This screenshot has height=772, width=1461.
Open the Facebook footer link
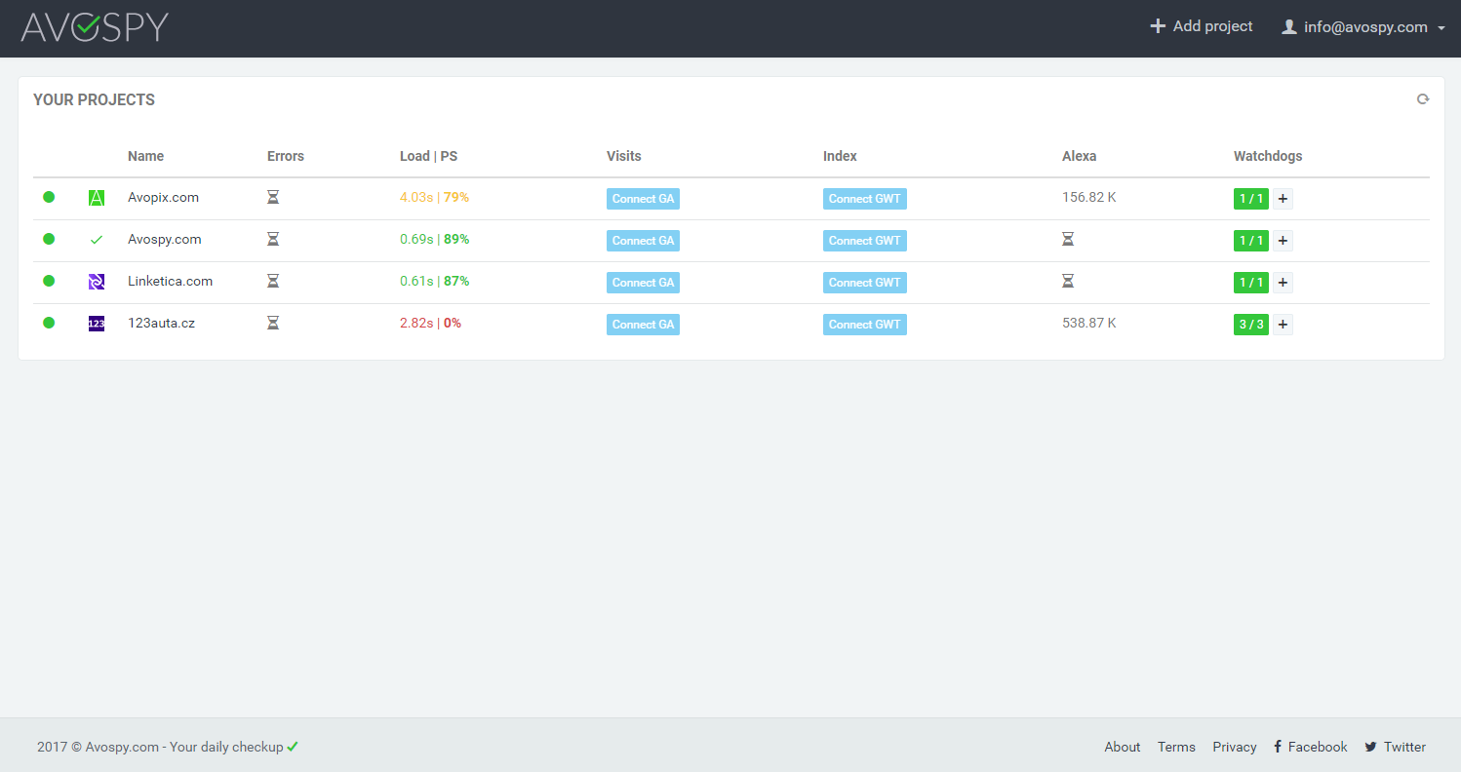tap(1311, 747)
